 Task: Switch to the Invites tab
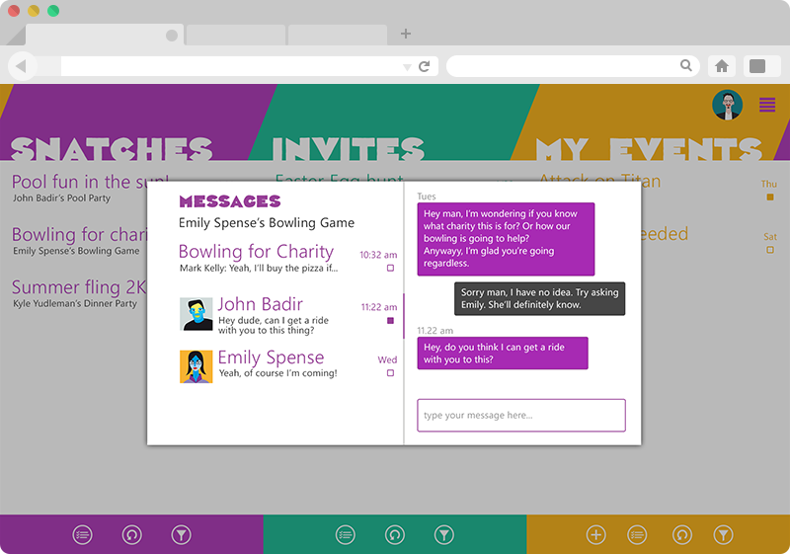(349, 148)
